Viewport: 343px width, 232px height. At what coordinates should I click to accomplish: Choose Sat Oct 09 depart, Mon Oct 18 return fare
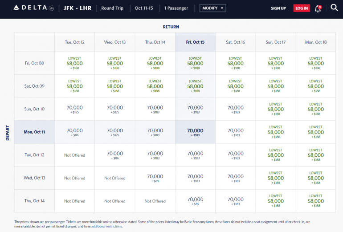tap(316, 86)
